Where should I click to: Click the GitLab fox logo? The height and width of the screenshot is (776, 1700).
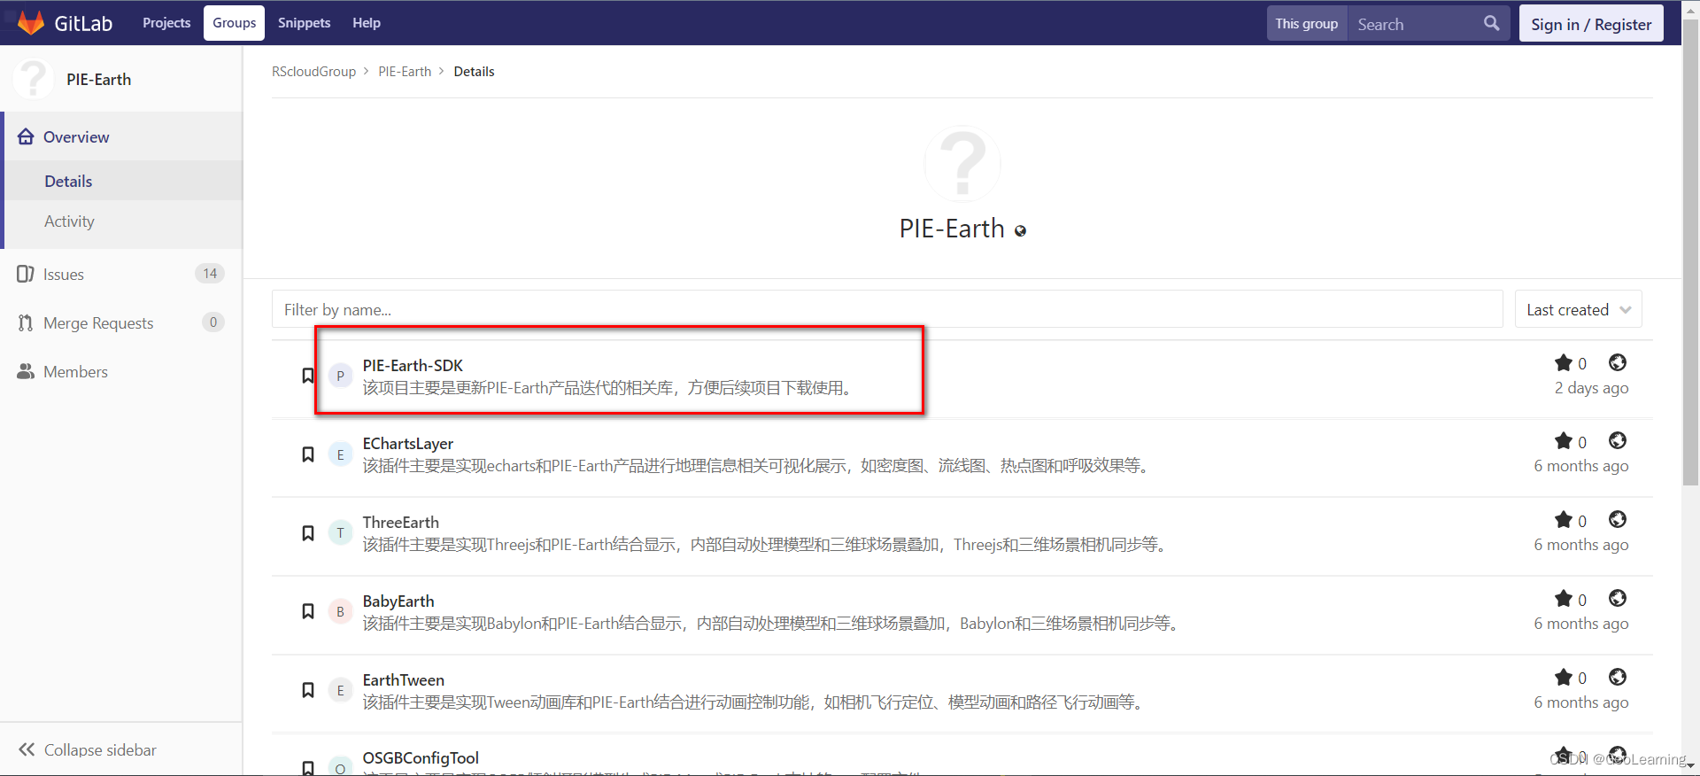tap(31, 23)
